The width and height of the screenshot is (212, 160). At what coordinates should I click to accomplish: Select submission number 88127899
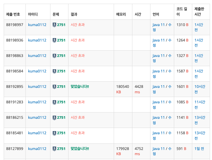click(x=15, y=149)
